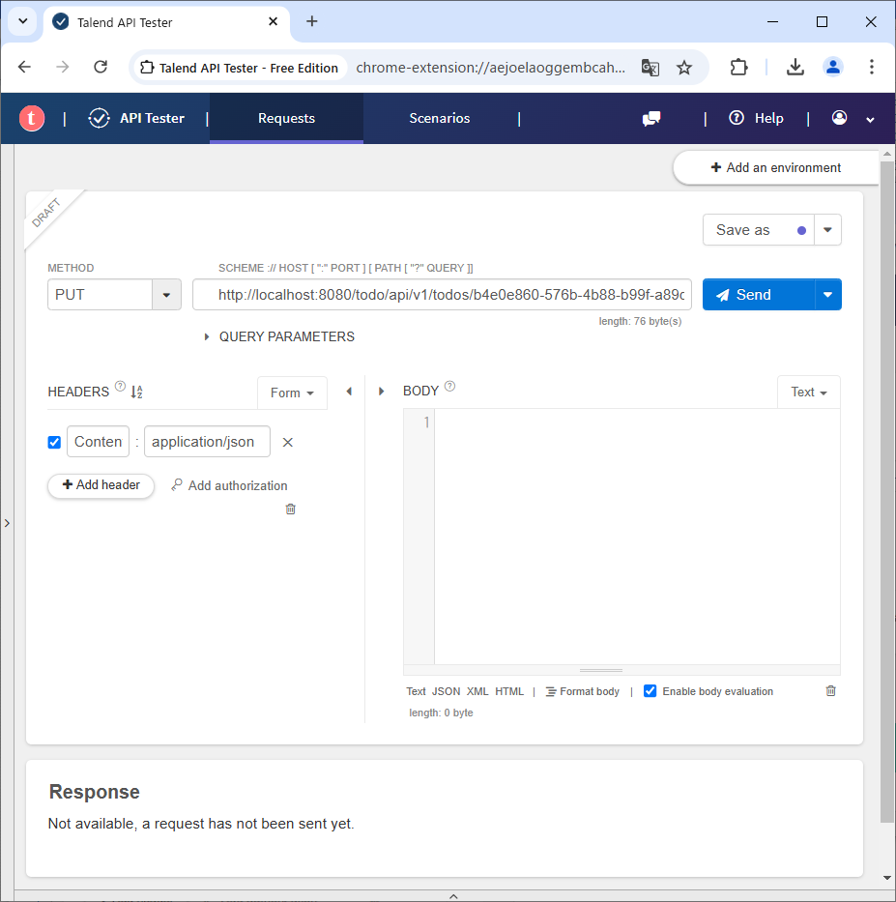Remove the Content-Type header with the X
Viewport: 896px width, 902px height.
287,442
